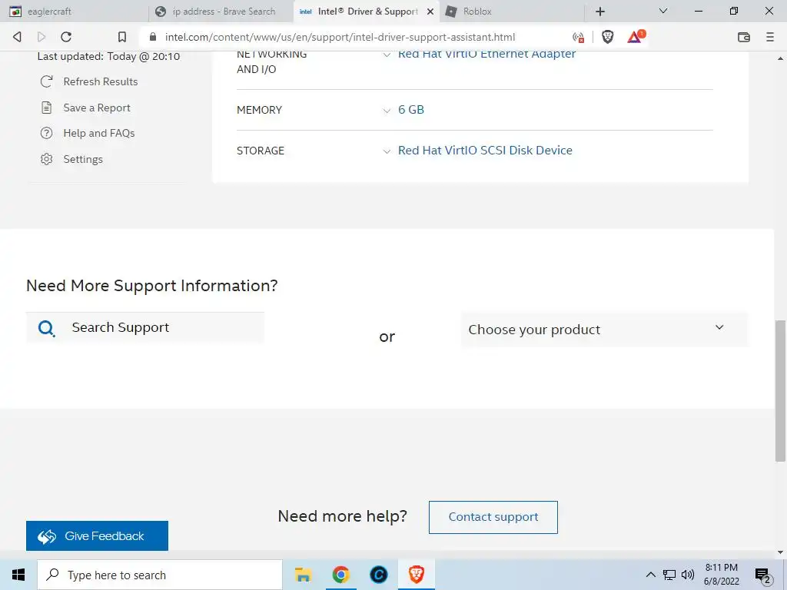Open File Explorer from taskbar
The width and height of the screenshot is (787, 590).
point(303,575)
